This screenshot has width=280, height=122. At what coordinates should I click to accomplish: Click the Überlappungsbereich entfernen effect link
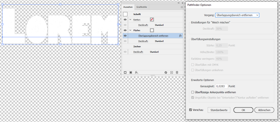pyautogui.click(x=153, y=36)
